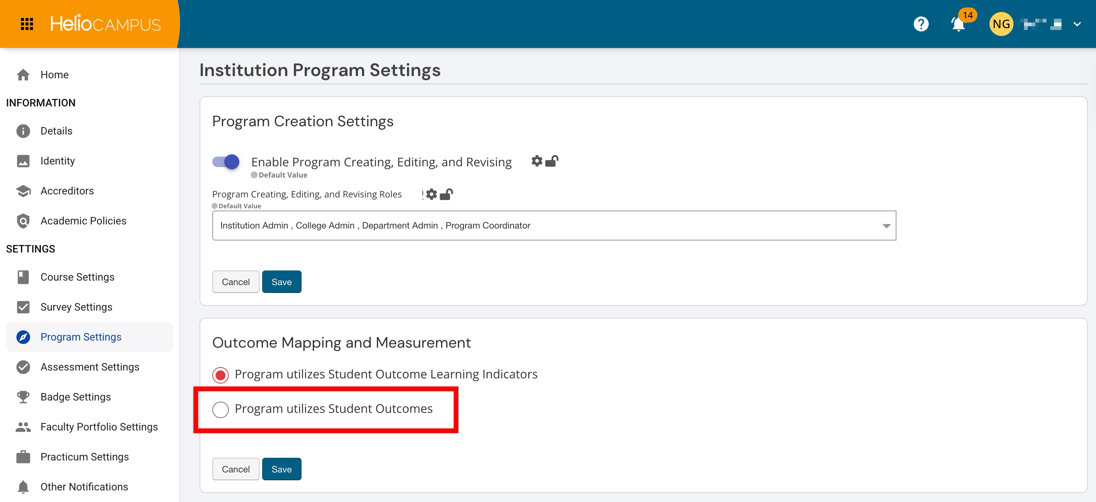Image resolution: width=1096 pixels, height=502 pixels.
Task: Open the user account chevron menu
Action: point(1077,24)
